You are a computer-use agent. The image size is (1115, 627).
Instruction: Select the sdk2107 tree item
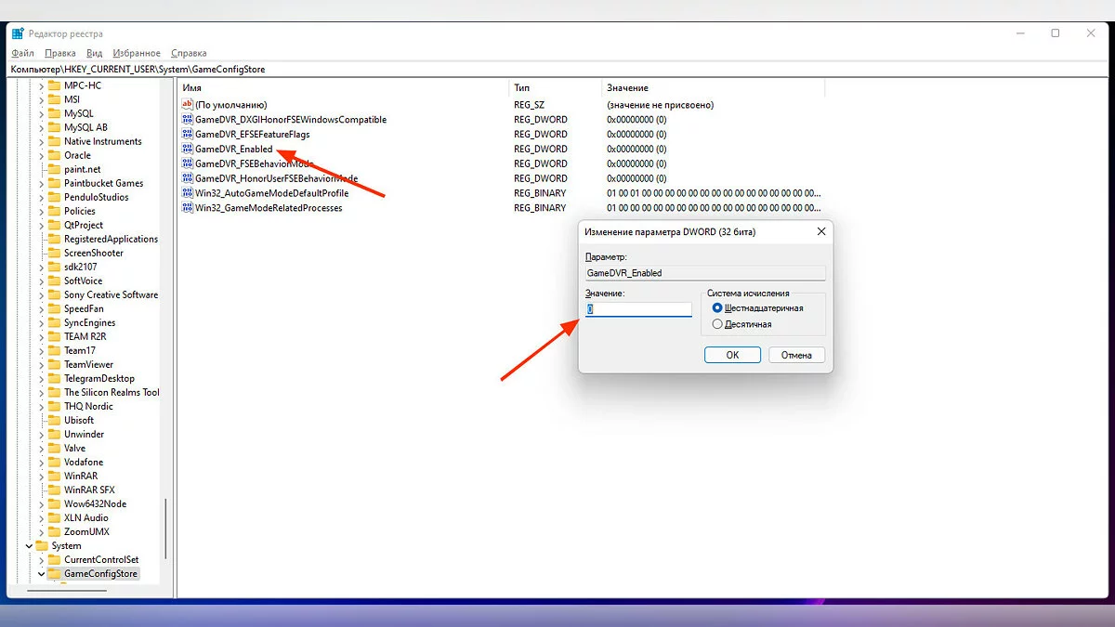(x=80, y=267)
